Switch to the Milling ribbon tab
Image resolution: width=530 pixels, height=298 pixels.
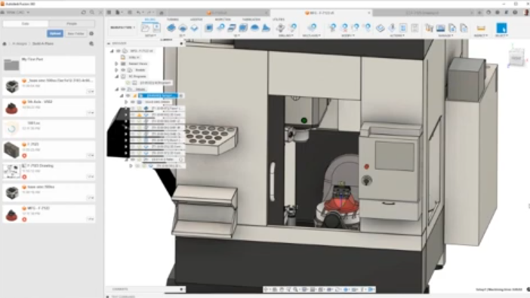pos(149,20)
